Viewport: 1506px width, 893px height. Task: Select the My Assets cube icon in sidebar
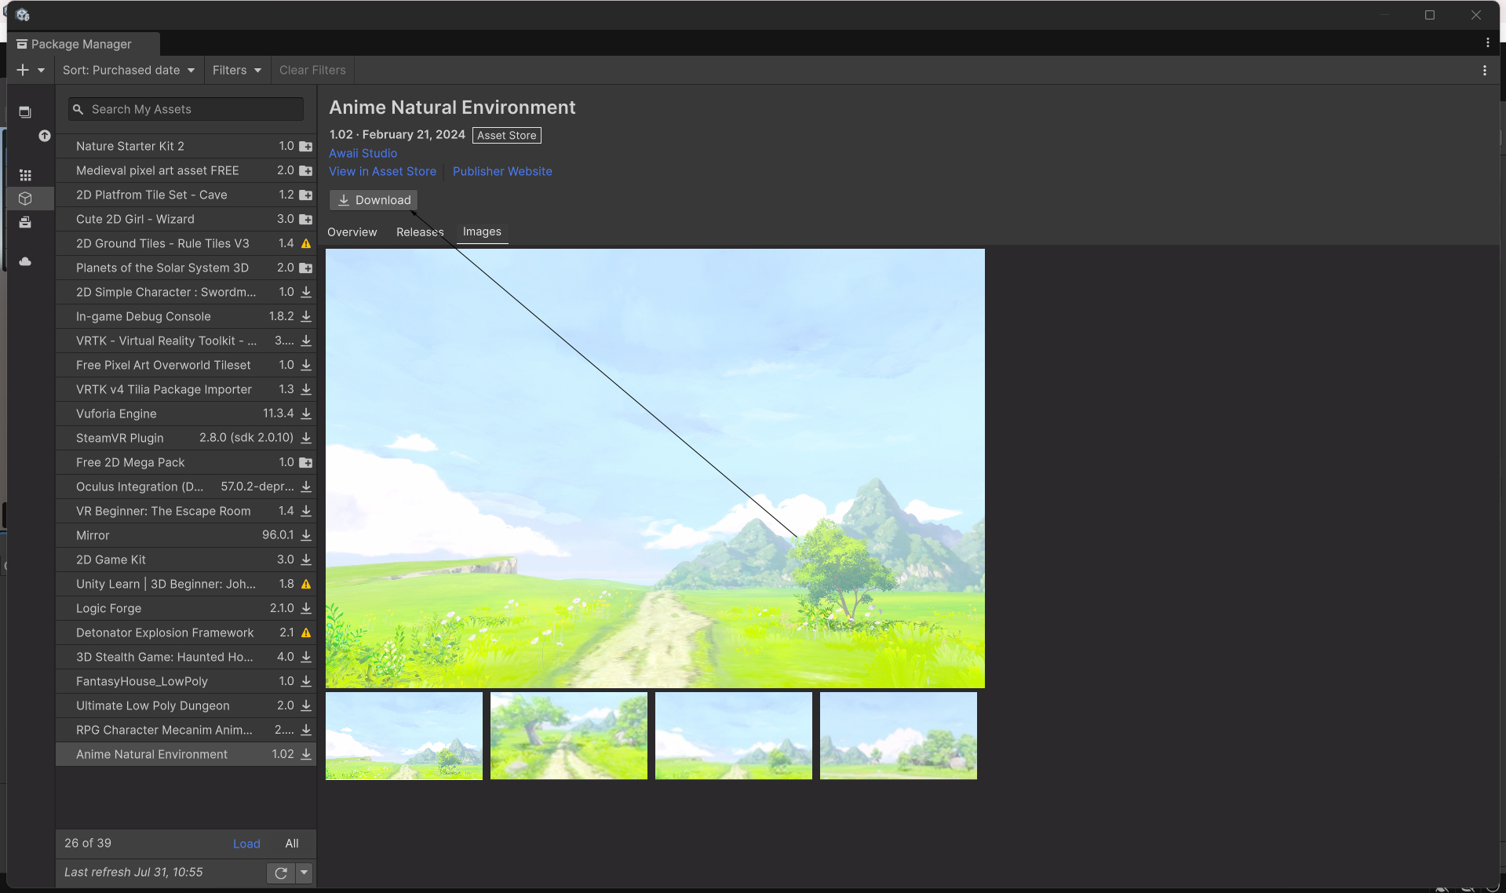coord(25,199)
